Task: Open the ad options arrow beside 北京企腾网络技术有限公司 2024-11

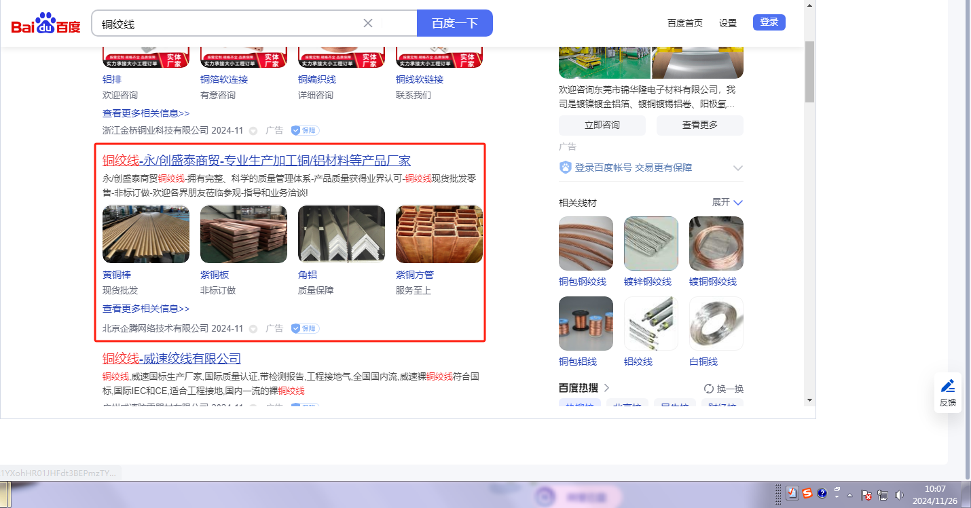Action: point(253,328)
